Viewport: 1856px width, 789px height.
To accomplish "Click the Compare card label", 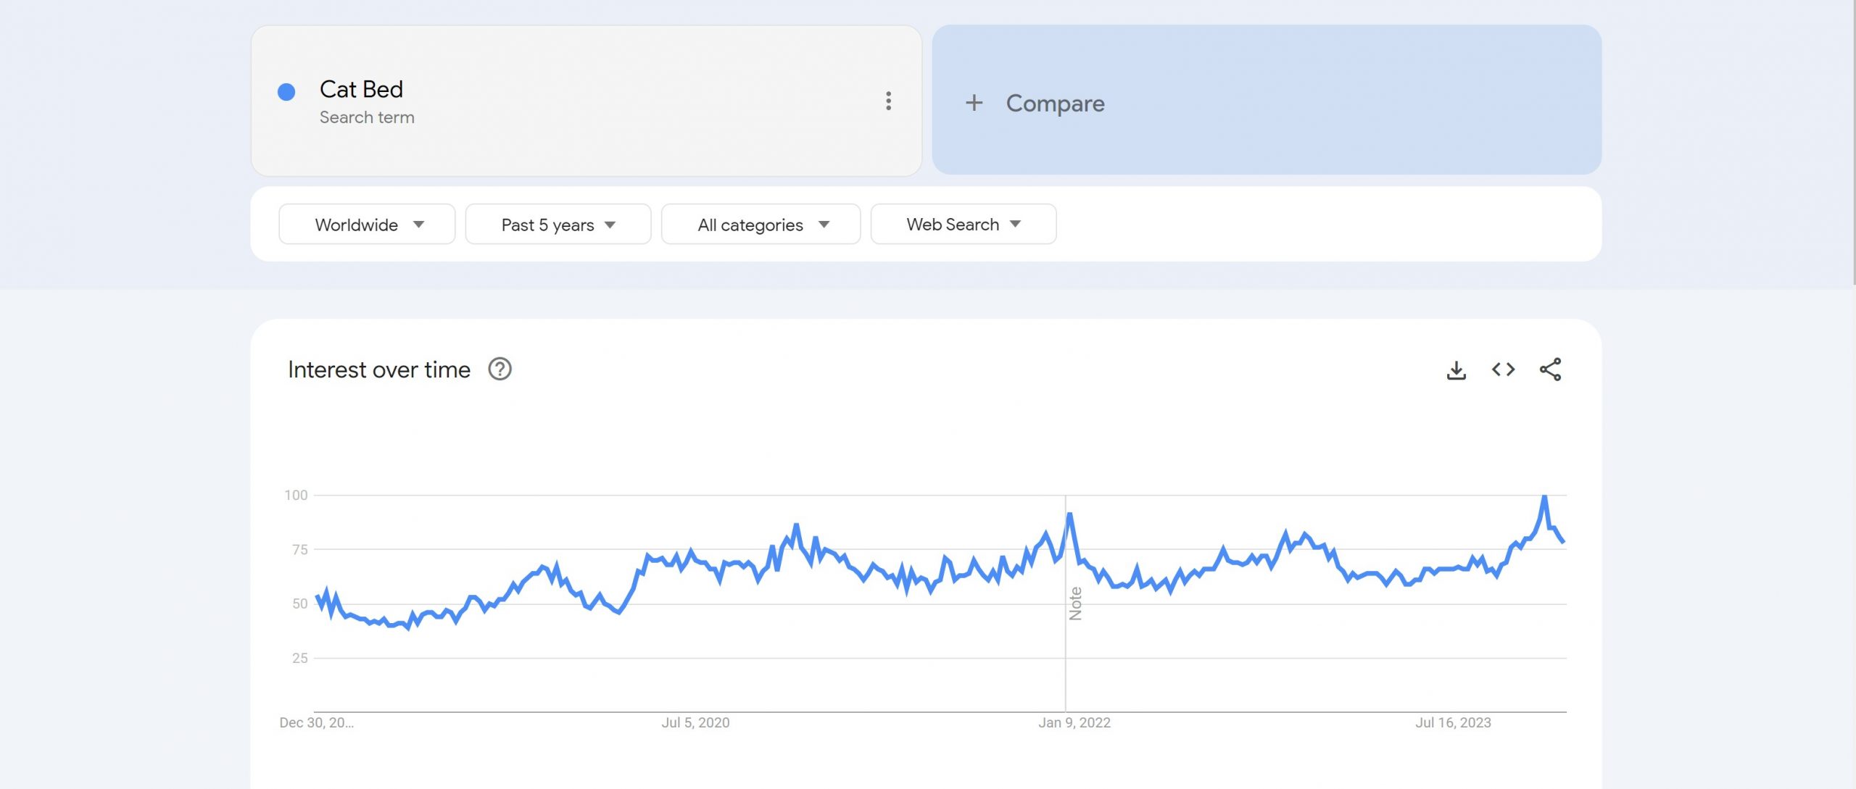I will (1055, 104).
